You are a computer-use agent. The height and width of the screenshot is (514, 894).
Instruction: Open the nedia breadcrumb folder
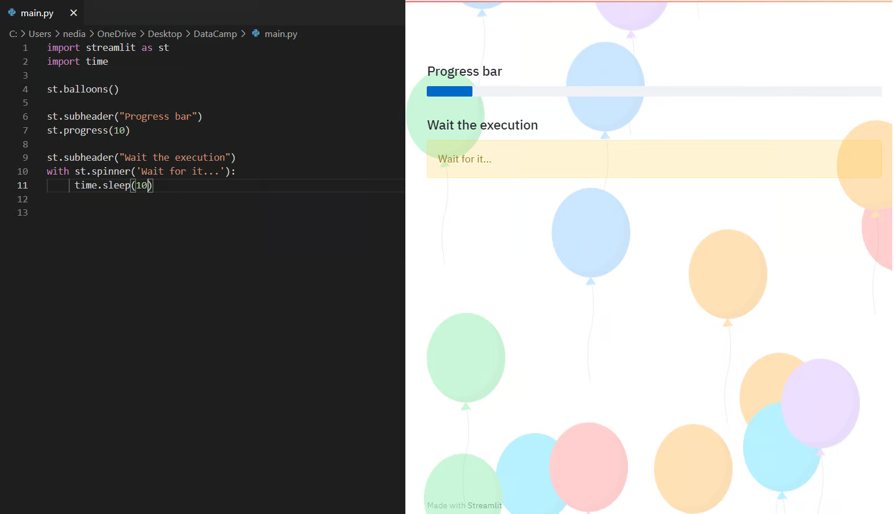(74, 34)
